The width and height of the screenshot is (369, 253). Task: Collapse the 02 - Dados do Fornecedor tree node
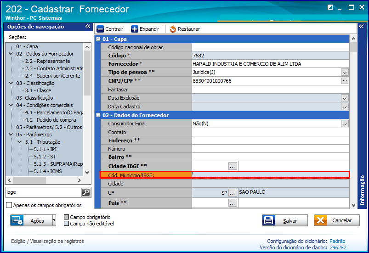click(x=11, y=54)
